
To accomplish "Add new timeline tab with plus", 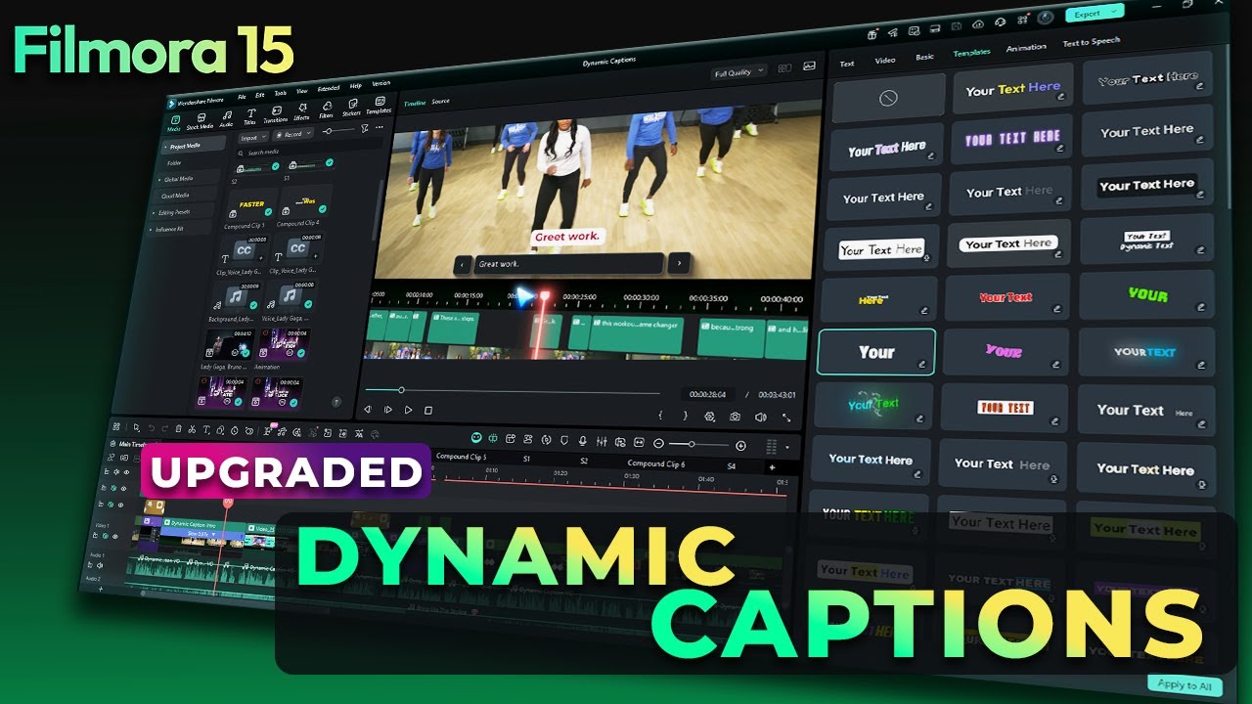I will (772, 466).
